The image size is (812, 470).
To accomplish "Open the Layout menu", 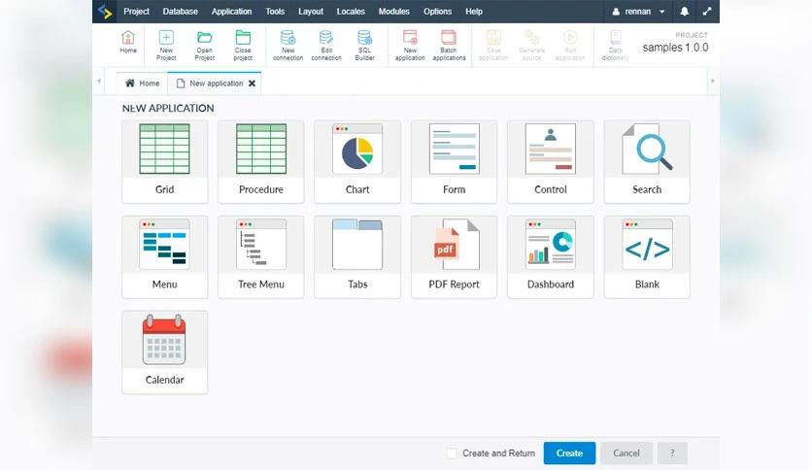I will 311,12.
